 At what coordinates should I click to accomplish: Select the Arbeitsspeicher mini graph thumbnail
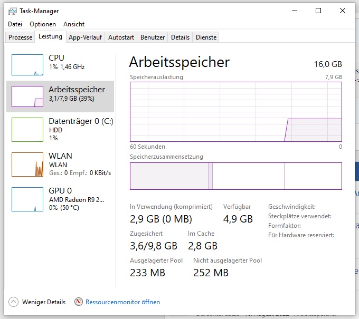27,96
